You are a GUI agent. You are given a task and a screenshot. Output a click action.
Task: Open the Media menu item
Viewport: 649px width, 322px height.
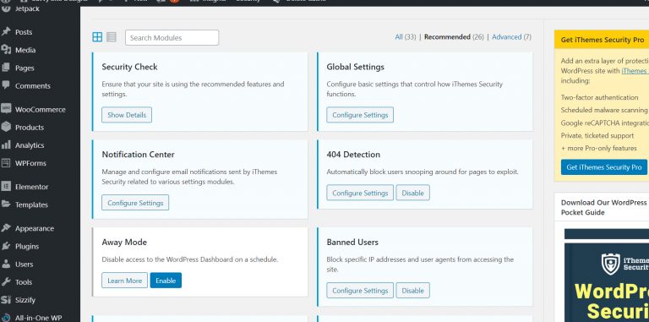pyautogui.click(x=25, y=51)
